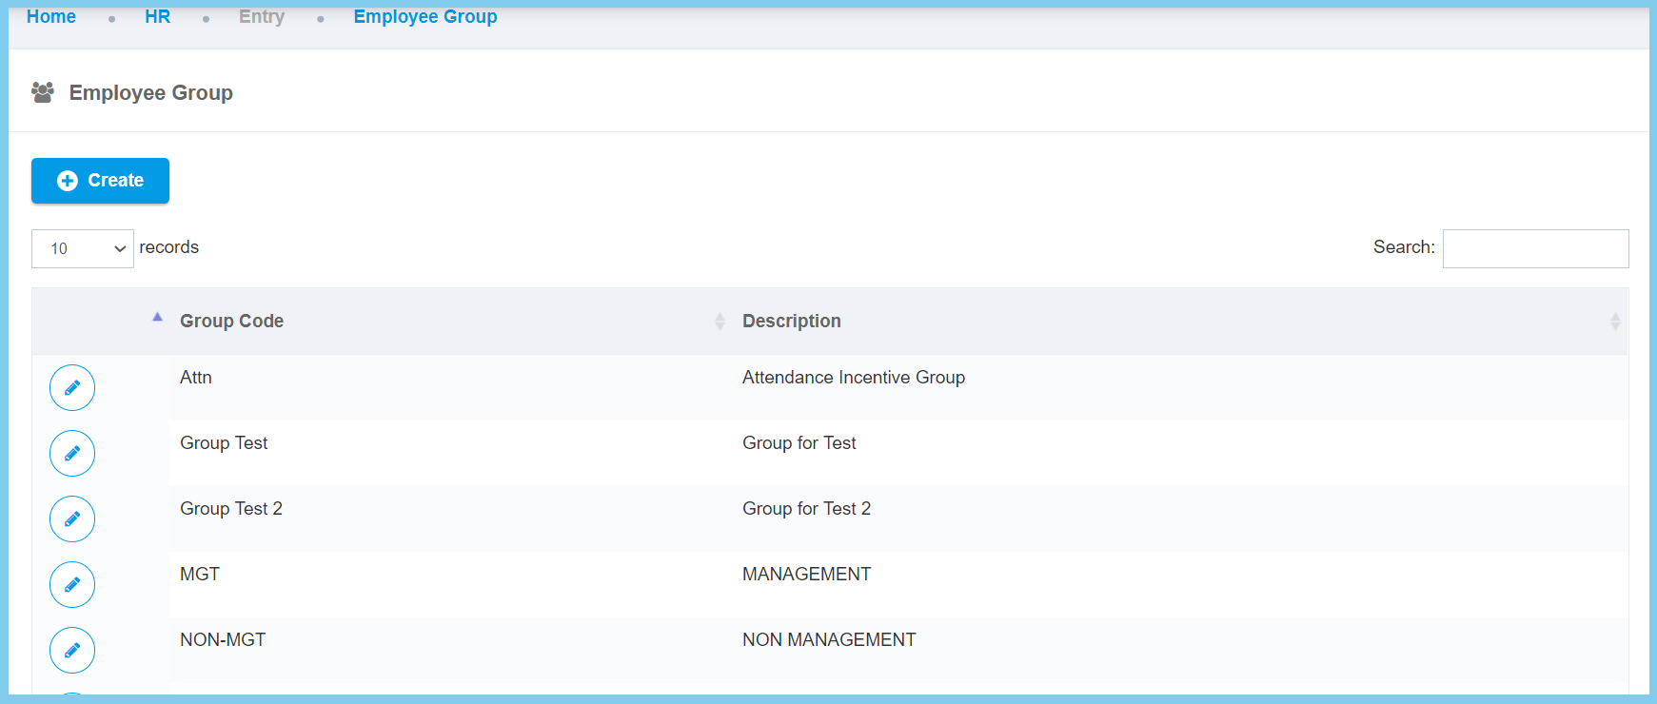Go to Home in breadcrumb
This screenshot has height=704, width=1657.
pyautogui.click(x=51, y=17)
